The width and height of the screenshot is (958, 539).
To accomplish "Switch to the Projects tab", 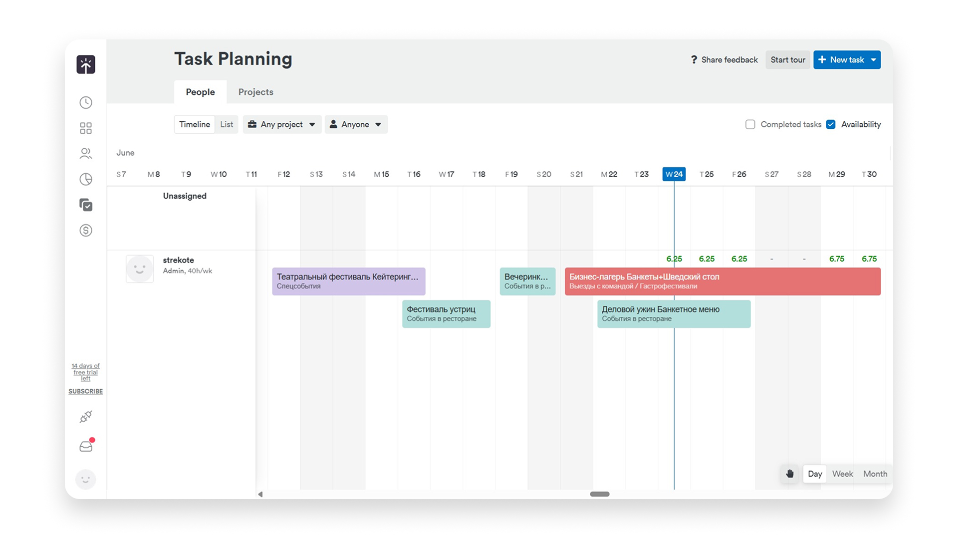I will point(255,92).
